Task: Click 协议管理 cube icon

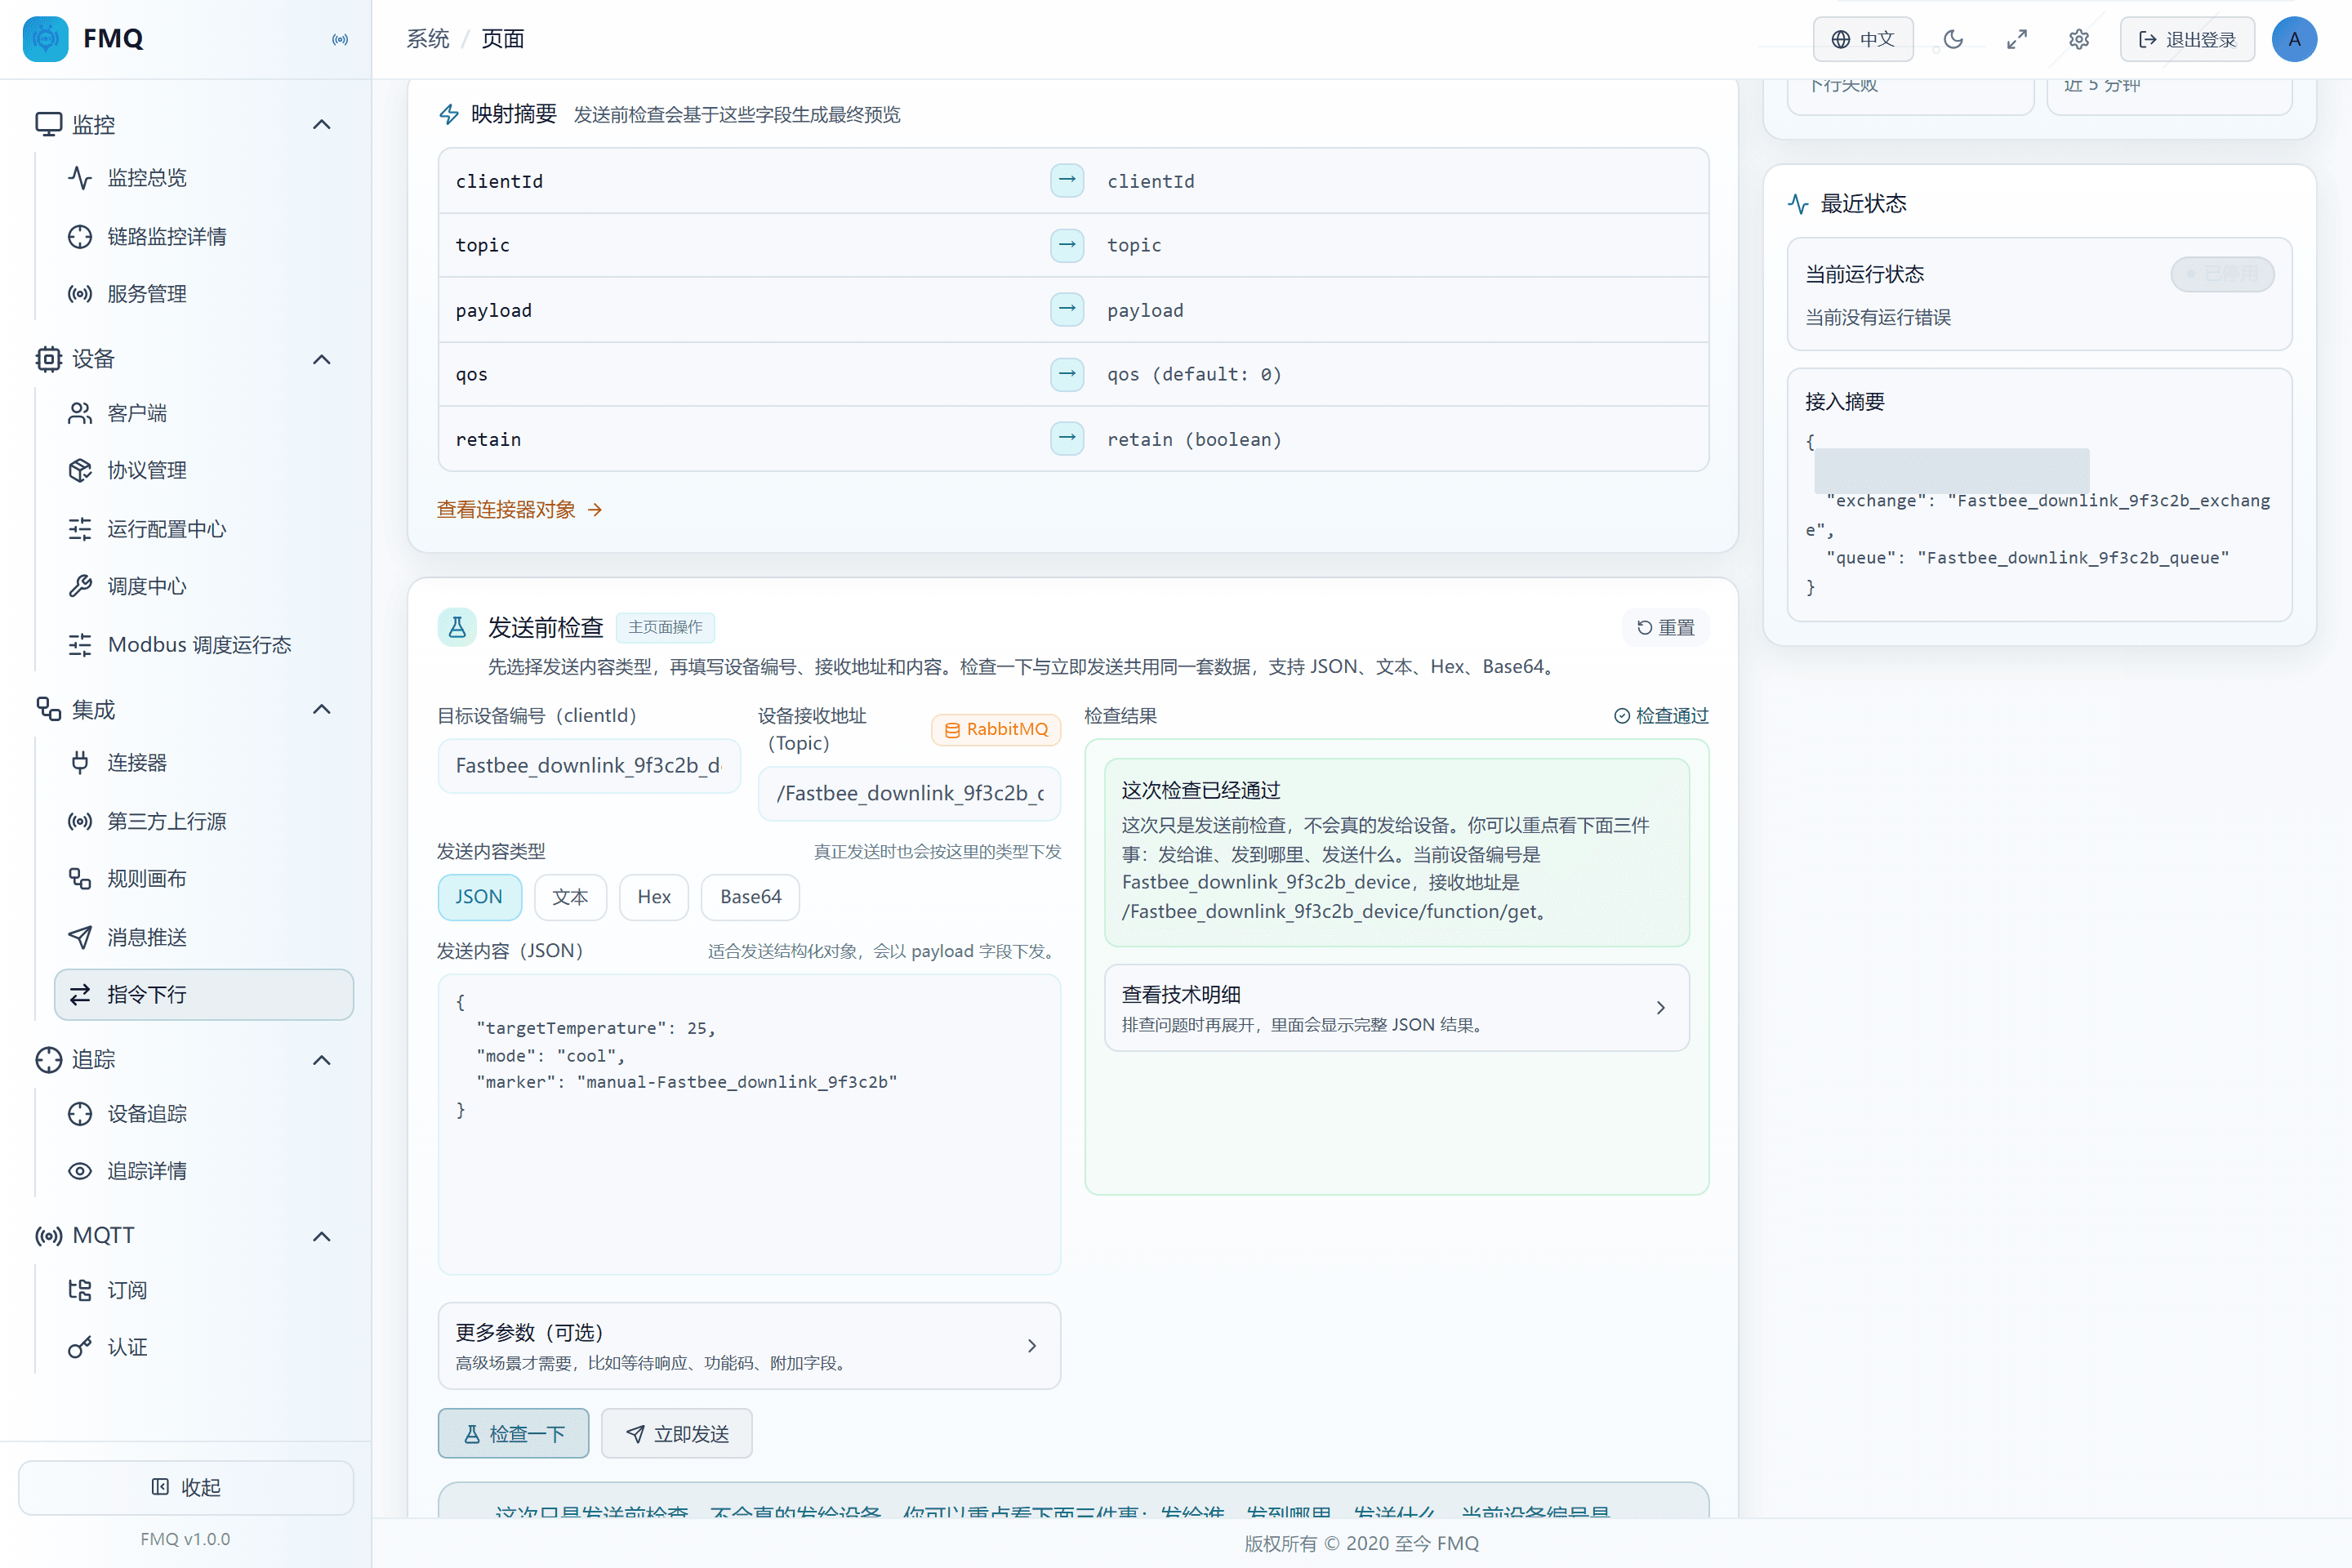Action: click(80, 470)
